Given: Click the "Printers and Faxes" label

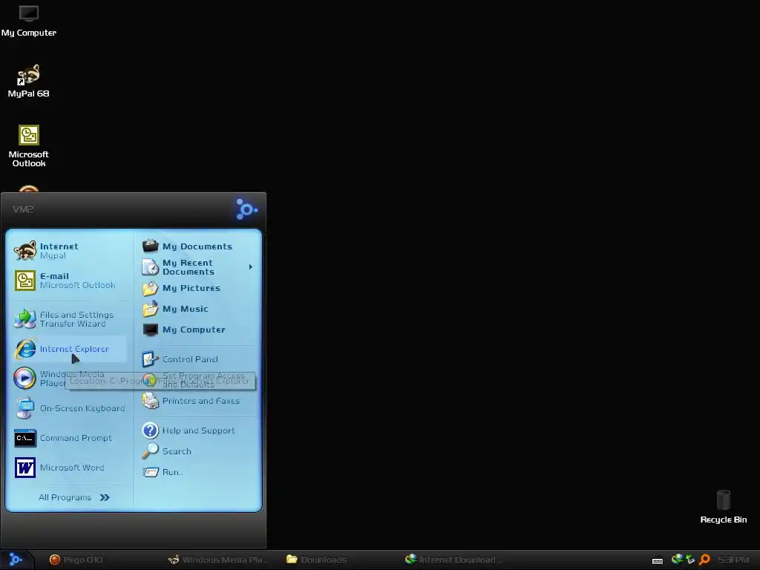Looking at the screenshot, I should [201, 401].
